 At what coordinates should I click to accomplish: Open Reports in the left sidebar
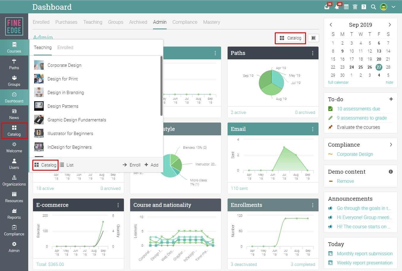point(14,214)
